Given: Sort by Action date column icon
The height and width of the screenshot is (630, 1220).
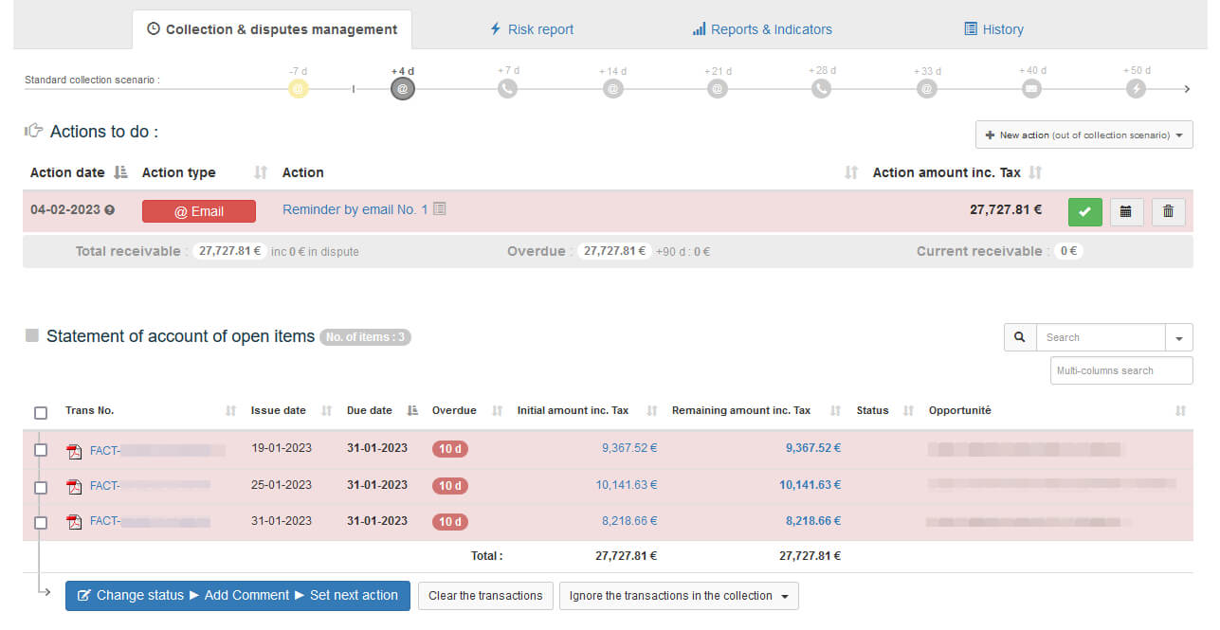Looking at the screenshot, I should tap(120, 172).
